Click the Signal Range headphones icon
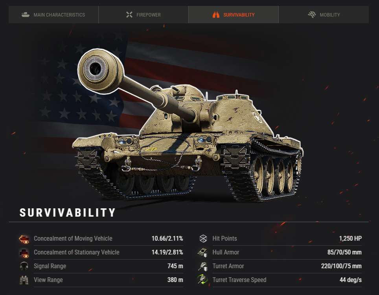This screenshot has width=379, height=295. (24, 266)
